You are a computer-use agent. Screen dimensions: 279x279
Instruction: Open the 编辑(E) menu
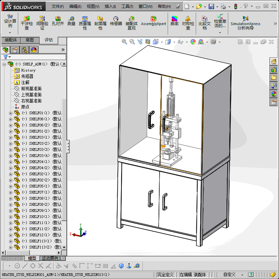pos(75,6)
